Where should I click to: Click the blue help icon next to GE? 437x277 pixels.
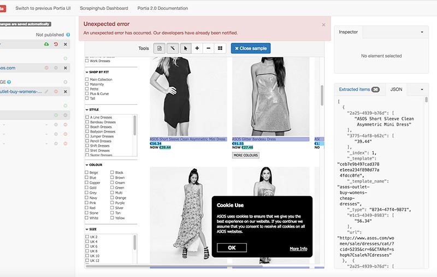[x=9, y=82]
